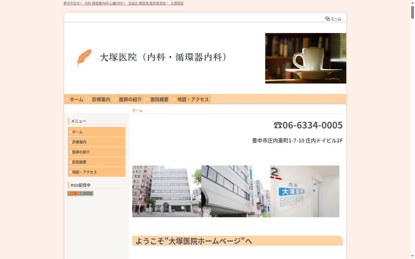Click the coffee cup header image

306,58
